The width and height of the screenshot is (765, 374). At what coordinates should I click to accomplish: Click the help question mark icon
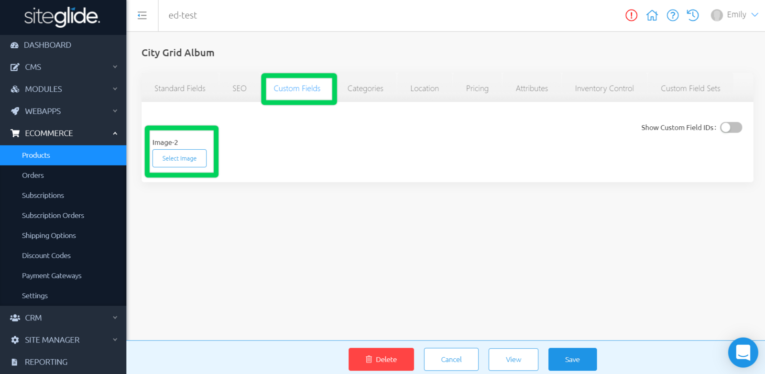pyautogui.click(x=672, y=15)
